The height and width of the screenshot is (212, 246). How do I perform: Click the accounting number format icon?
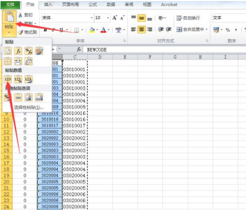pos(216,30)
